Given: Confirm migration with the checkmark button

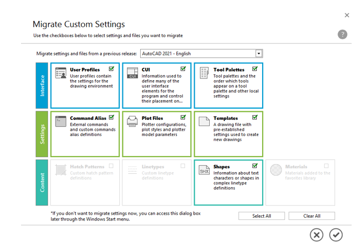Looking at the screenshot, I should (336, 235).
